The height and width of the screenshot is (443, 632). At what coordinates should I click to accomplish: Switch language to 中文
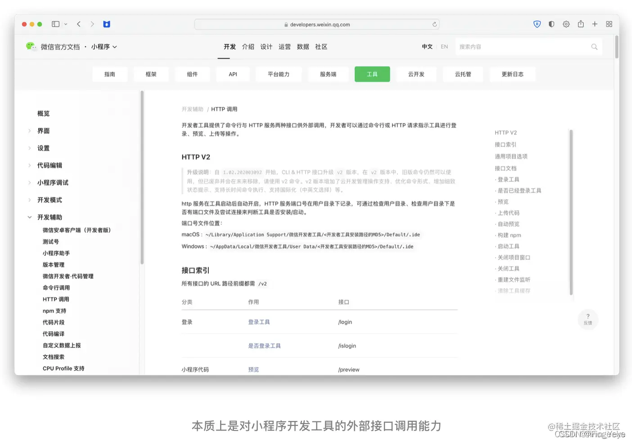tap(427, 47)
